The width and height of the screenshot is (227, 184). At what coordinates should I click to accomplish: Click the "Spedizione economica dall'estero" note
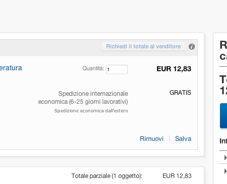click(91, 111)
